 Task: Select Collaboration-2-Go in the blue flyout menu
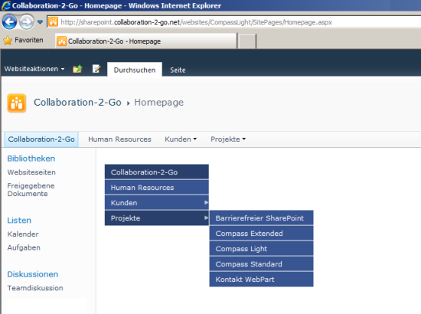tap(156, 172)
